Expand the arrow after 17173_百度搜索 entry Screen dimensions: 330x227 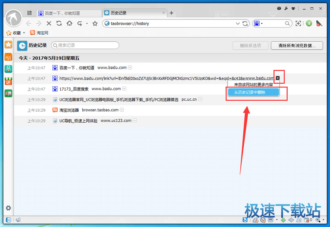(x=124, y=89)
